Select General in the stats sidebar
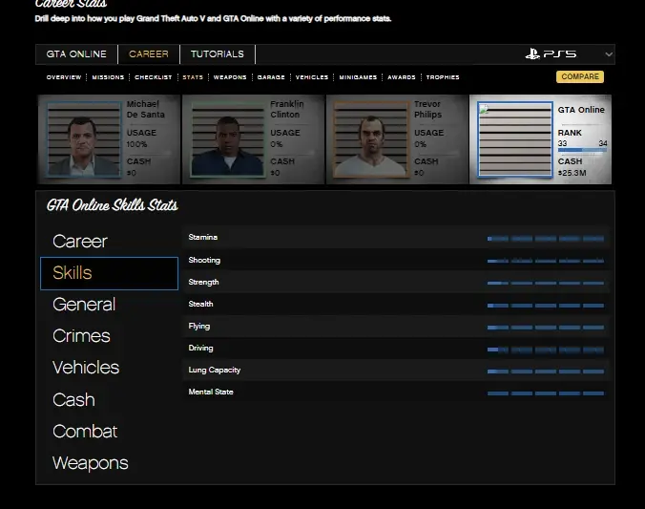Viewport: 645px width, 509px height. pos(84,305)
